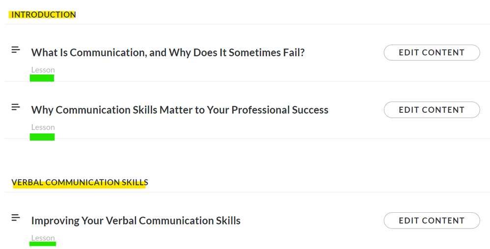
Task: Click the green highlight bar under the first "Lesson" label
Action: tap(42, 78)
